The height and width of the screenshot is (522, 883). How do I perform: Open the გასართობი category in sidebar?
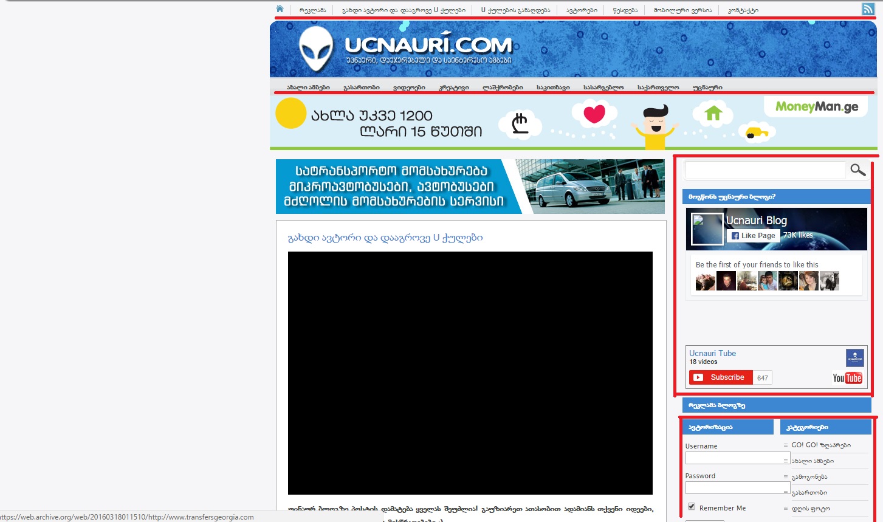click(x=809, y=493)
